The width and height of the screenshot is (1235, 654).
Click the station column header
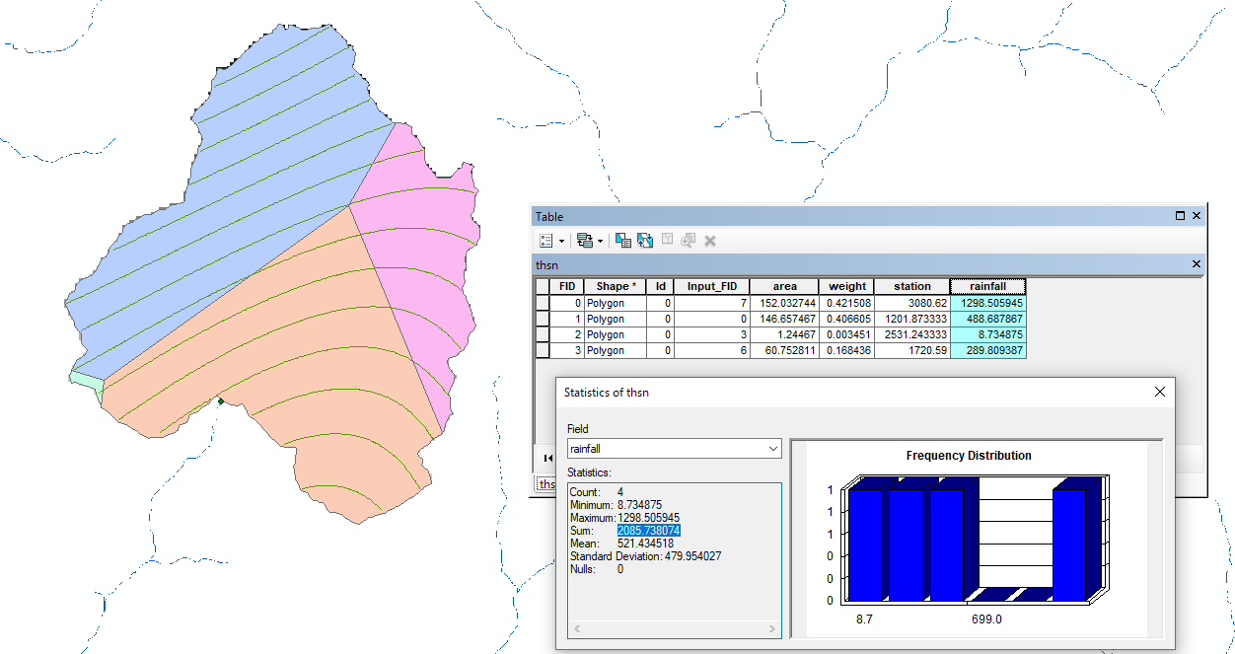coord(912,286)
